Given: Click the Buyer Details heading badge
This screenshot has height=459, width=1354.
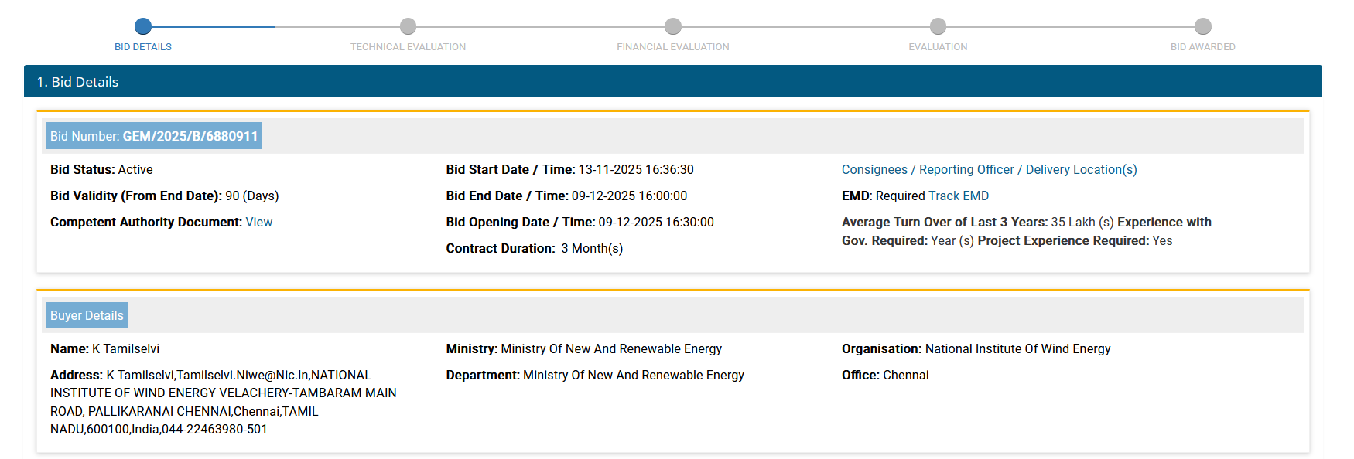Looking at the screenshot, I should click(x=87, y=315).
